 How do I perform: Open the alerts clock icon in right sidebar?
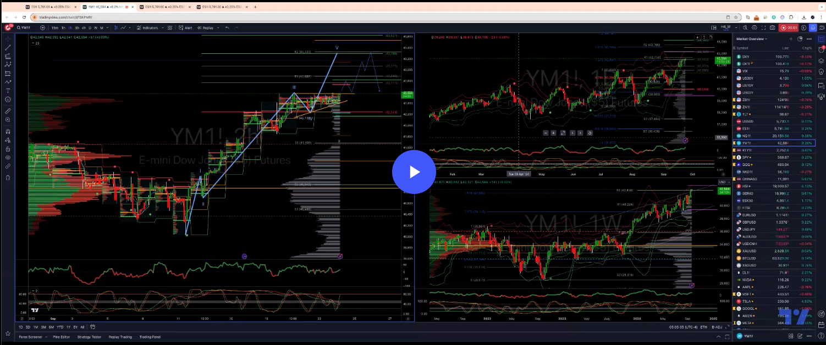click(x=821, y=49)
